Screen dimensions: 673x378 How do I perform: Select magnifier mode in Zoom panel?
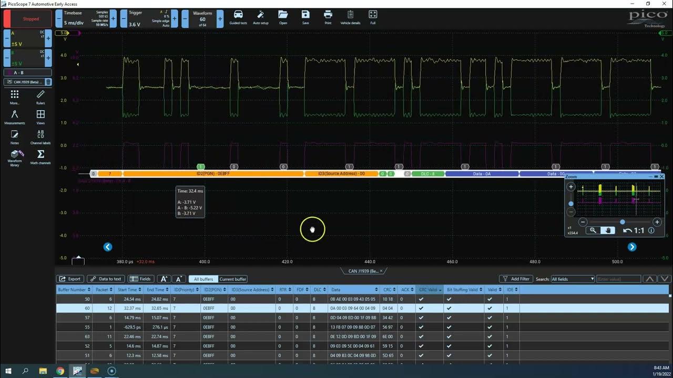[593, 230]
